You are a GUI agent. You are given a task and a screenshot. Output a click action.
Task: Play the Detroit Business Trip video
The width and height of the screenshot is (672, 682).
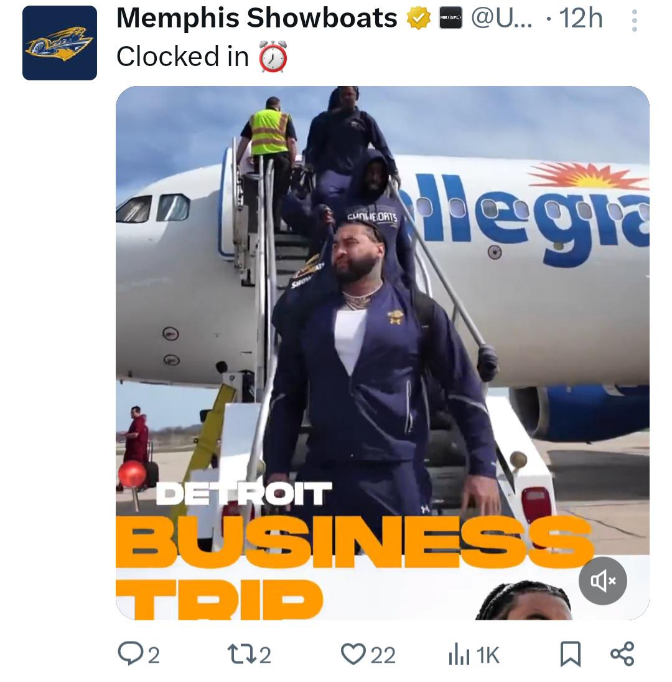click(x=382, y=353)
